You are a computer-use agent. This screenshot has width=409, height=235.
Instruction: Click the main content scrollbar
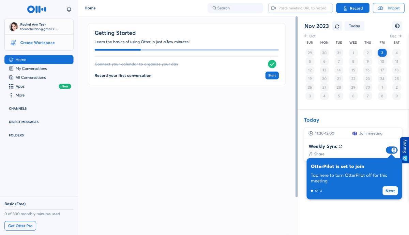point(297,106)
